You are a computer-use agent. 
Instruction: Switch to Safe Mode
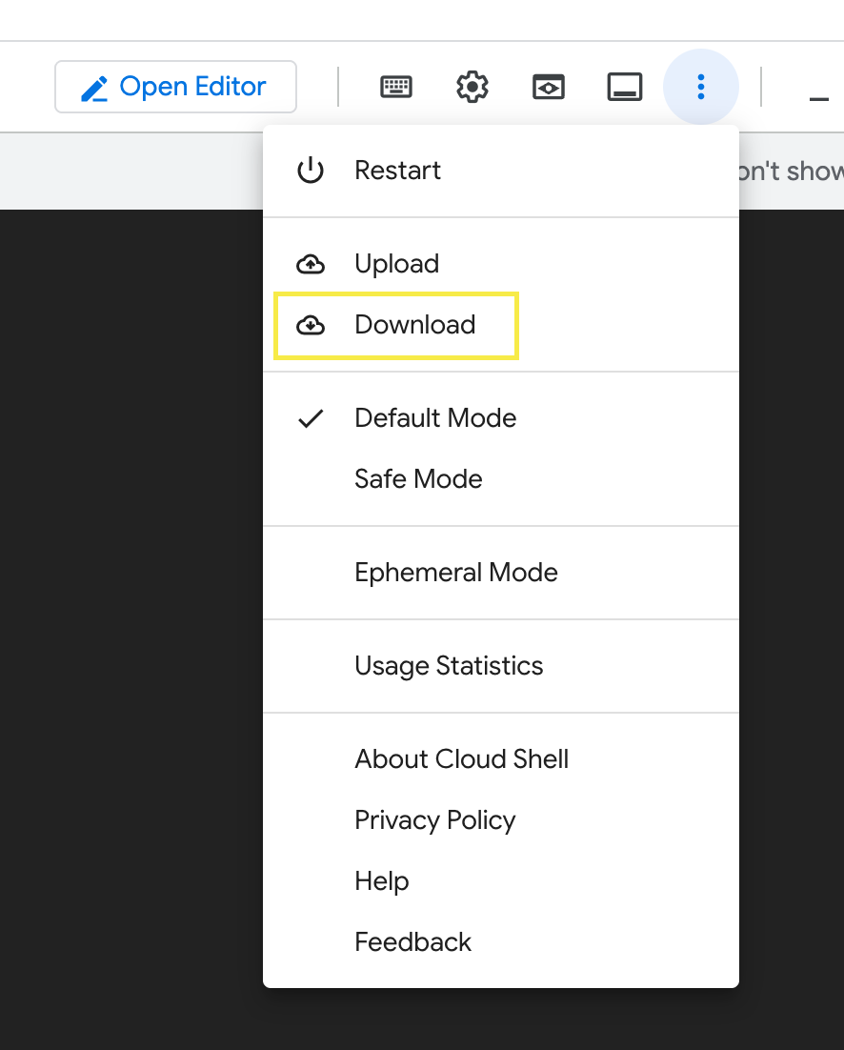(x=418, y=479)
